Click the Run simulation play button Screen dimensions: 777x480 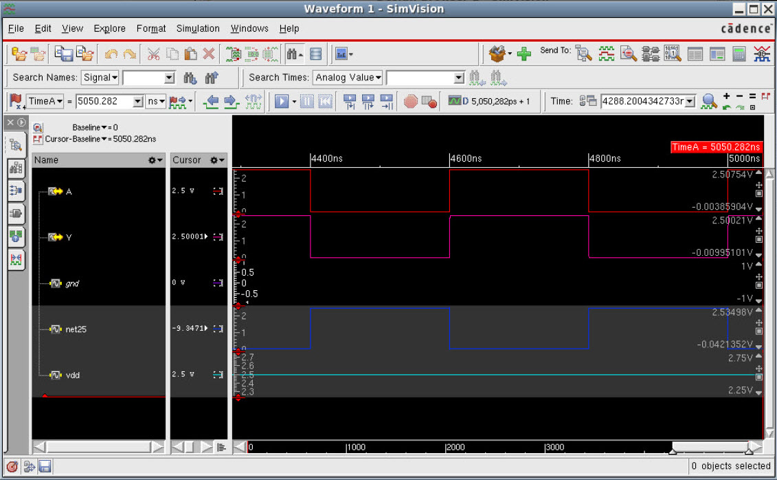coord(281,102)
